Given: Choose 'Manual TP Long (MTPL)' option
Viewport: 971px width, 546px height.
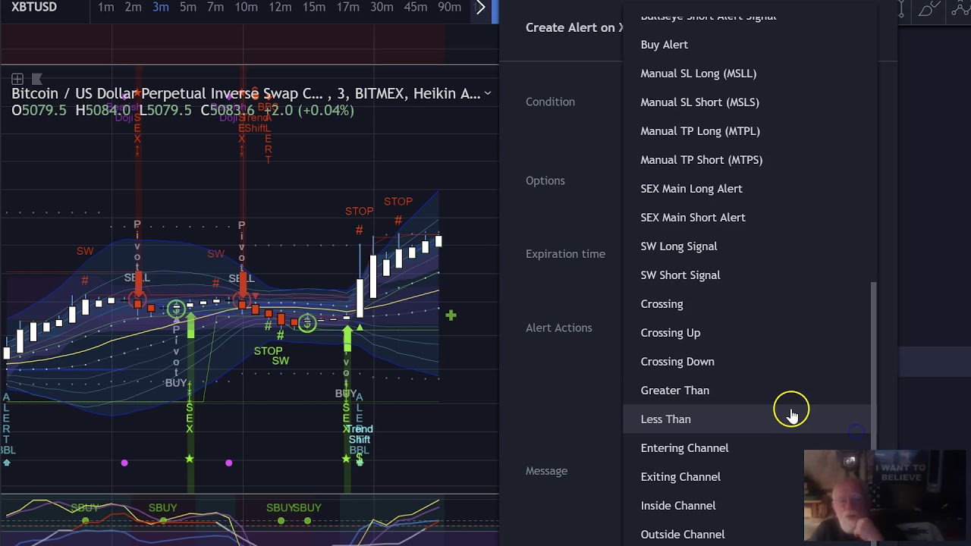Looking at the screenshot, I should tap(699, 131).
